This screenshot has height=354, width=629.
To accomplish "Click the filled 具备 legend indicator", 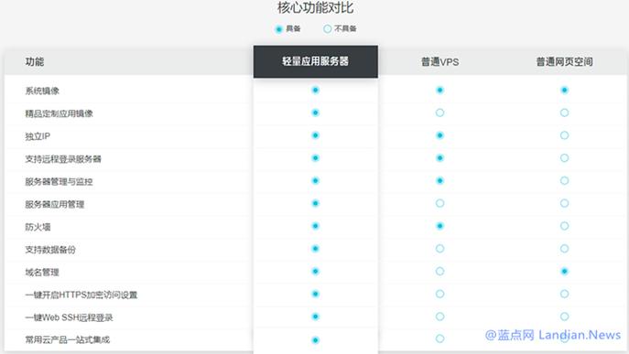I will click(279, 29).
